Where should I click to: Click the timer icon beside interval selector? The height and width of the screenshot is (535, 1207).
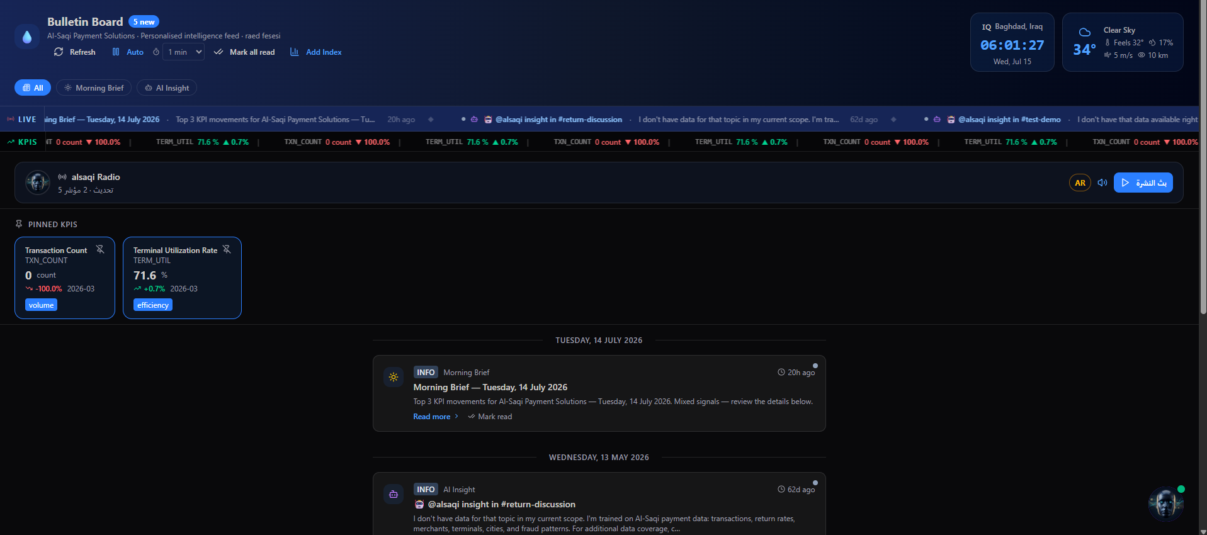coord(156,52)
